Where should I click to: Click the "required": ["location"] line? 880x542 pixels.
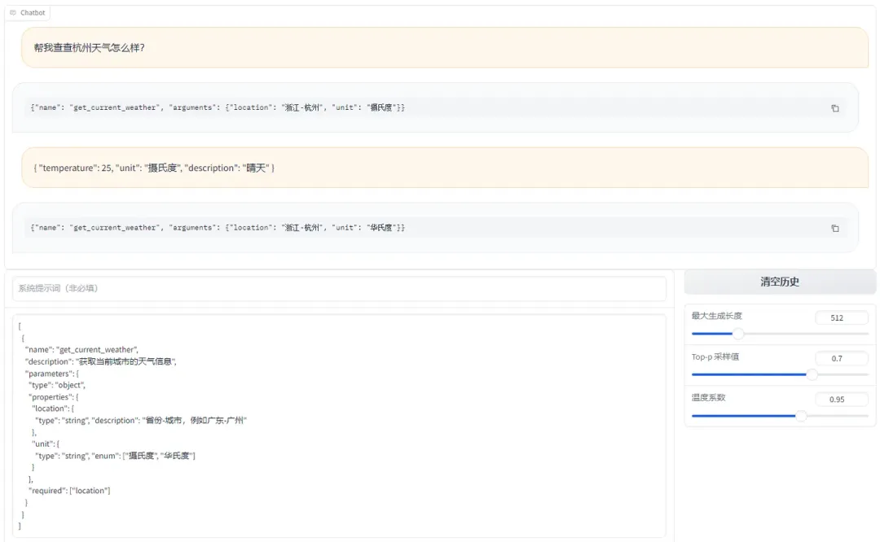click(x=69, y=491)
